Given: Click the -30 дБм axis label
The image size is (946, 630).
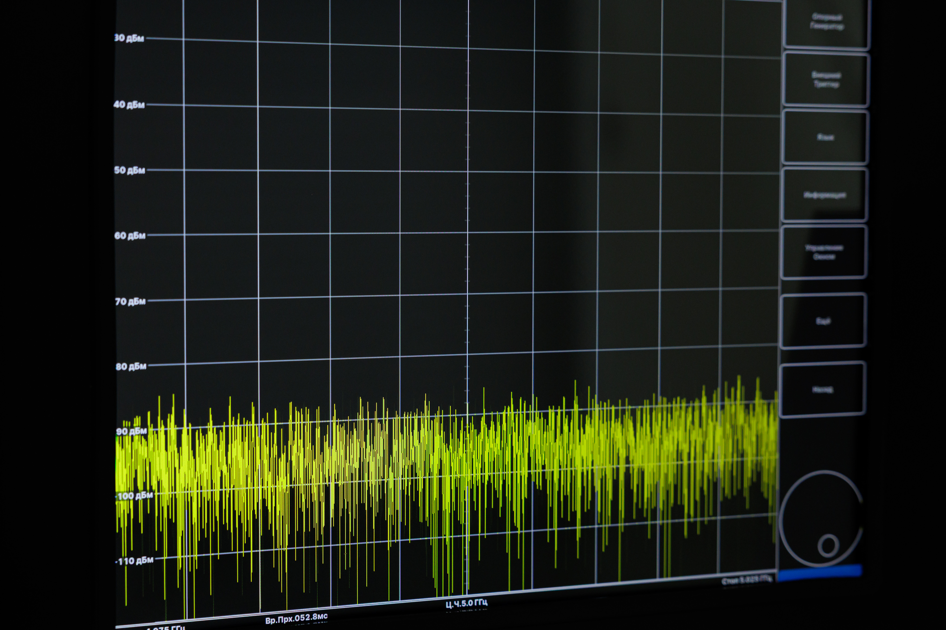Looking at the screenshot, I should (x=129, y=38).
